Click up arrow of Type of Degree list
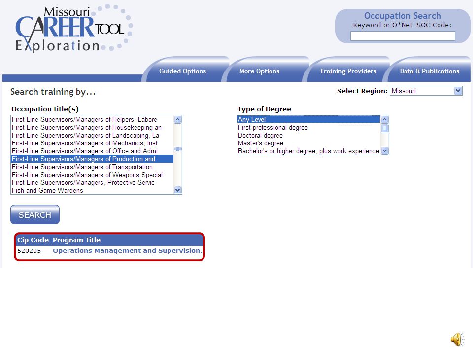The width and height of the screenshot is (473, 355). [384, 119]
